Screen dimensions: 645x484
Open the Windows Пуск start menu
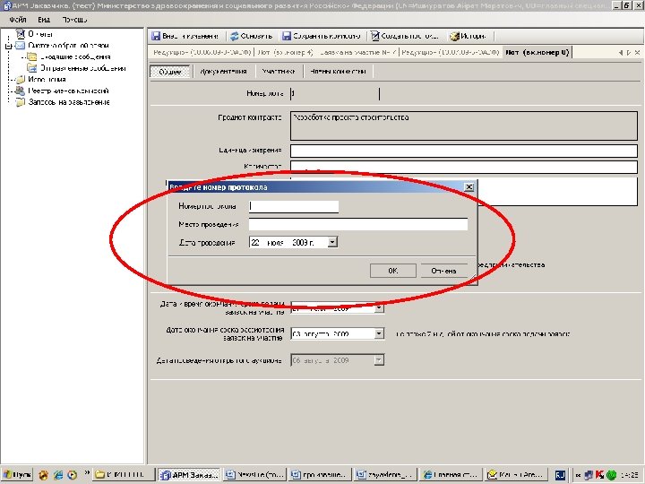point(17,475)
